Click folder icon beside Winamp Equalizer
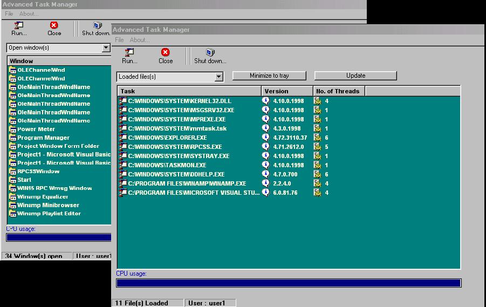 (13, 196)
